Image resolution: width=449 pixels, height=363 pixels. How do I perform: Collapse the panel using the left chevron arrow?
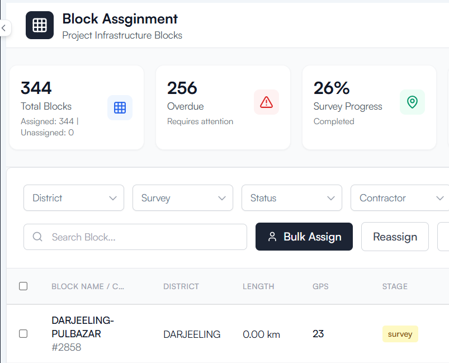(x=4, y=28)
